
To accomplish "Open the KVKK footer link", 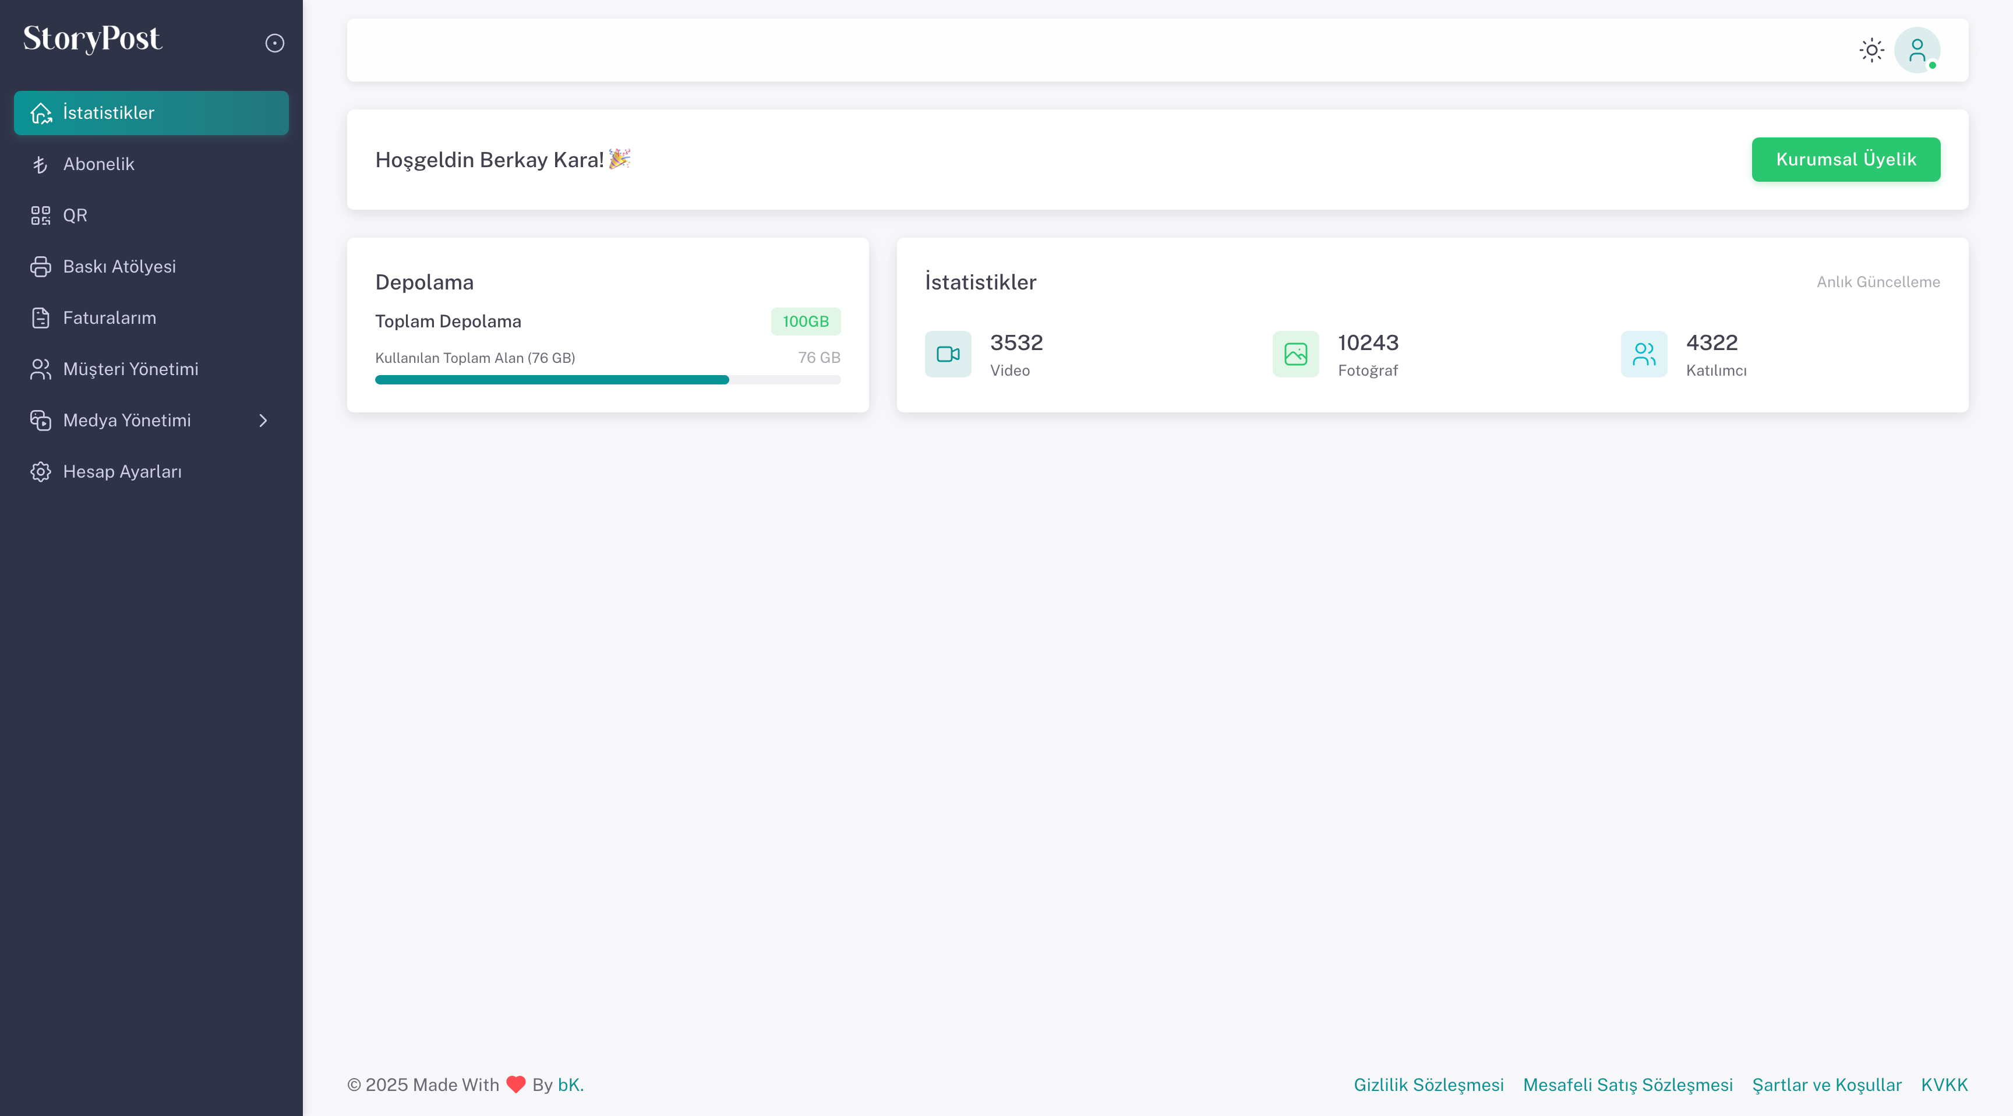I will [x=1944, y=1085].
